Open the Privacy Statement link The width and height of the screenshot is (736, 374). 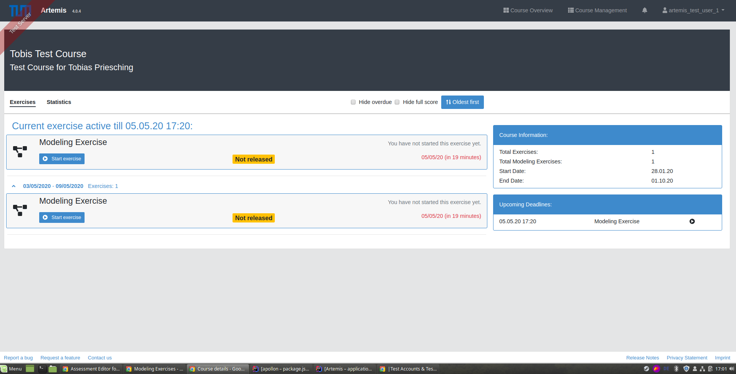(686, 358)
